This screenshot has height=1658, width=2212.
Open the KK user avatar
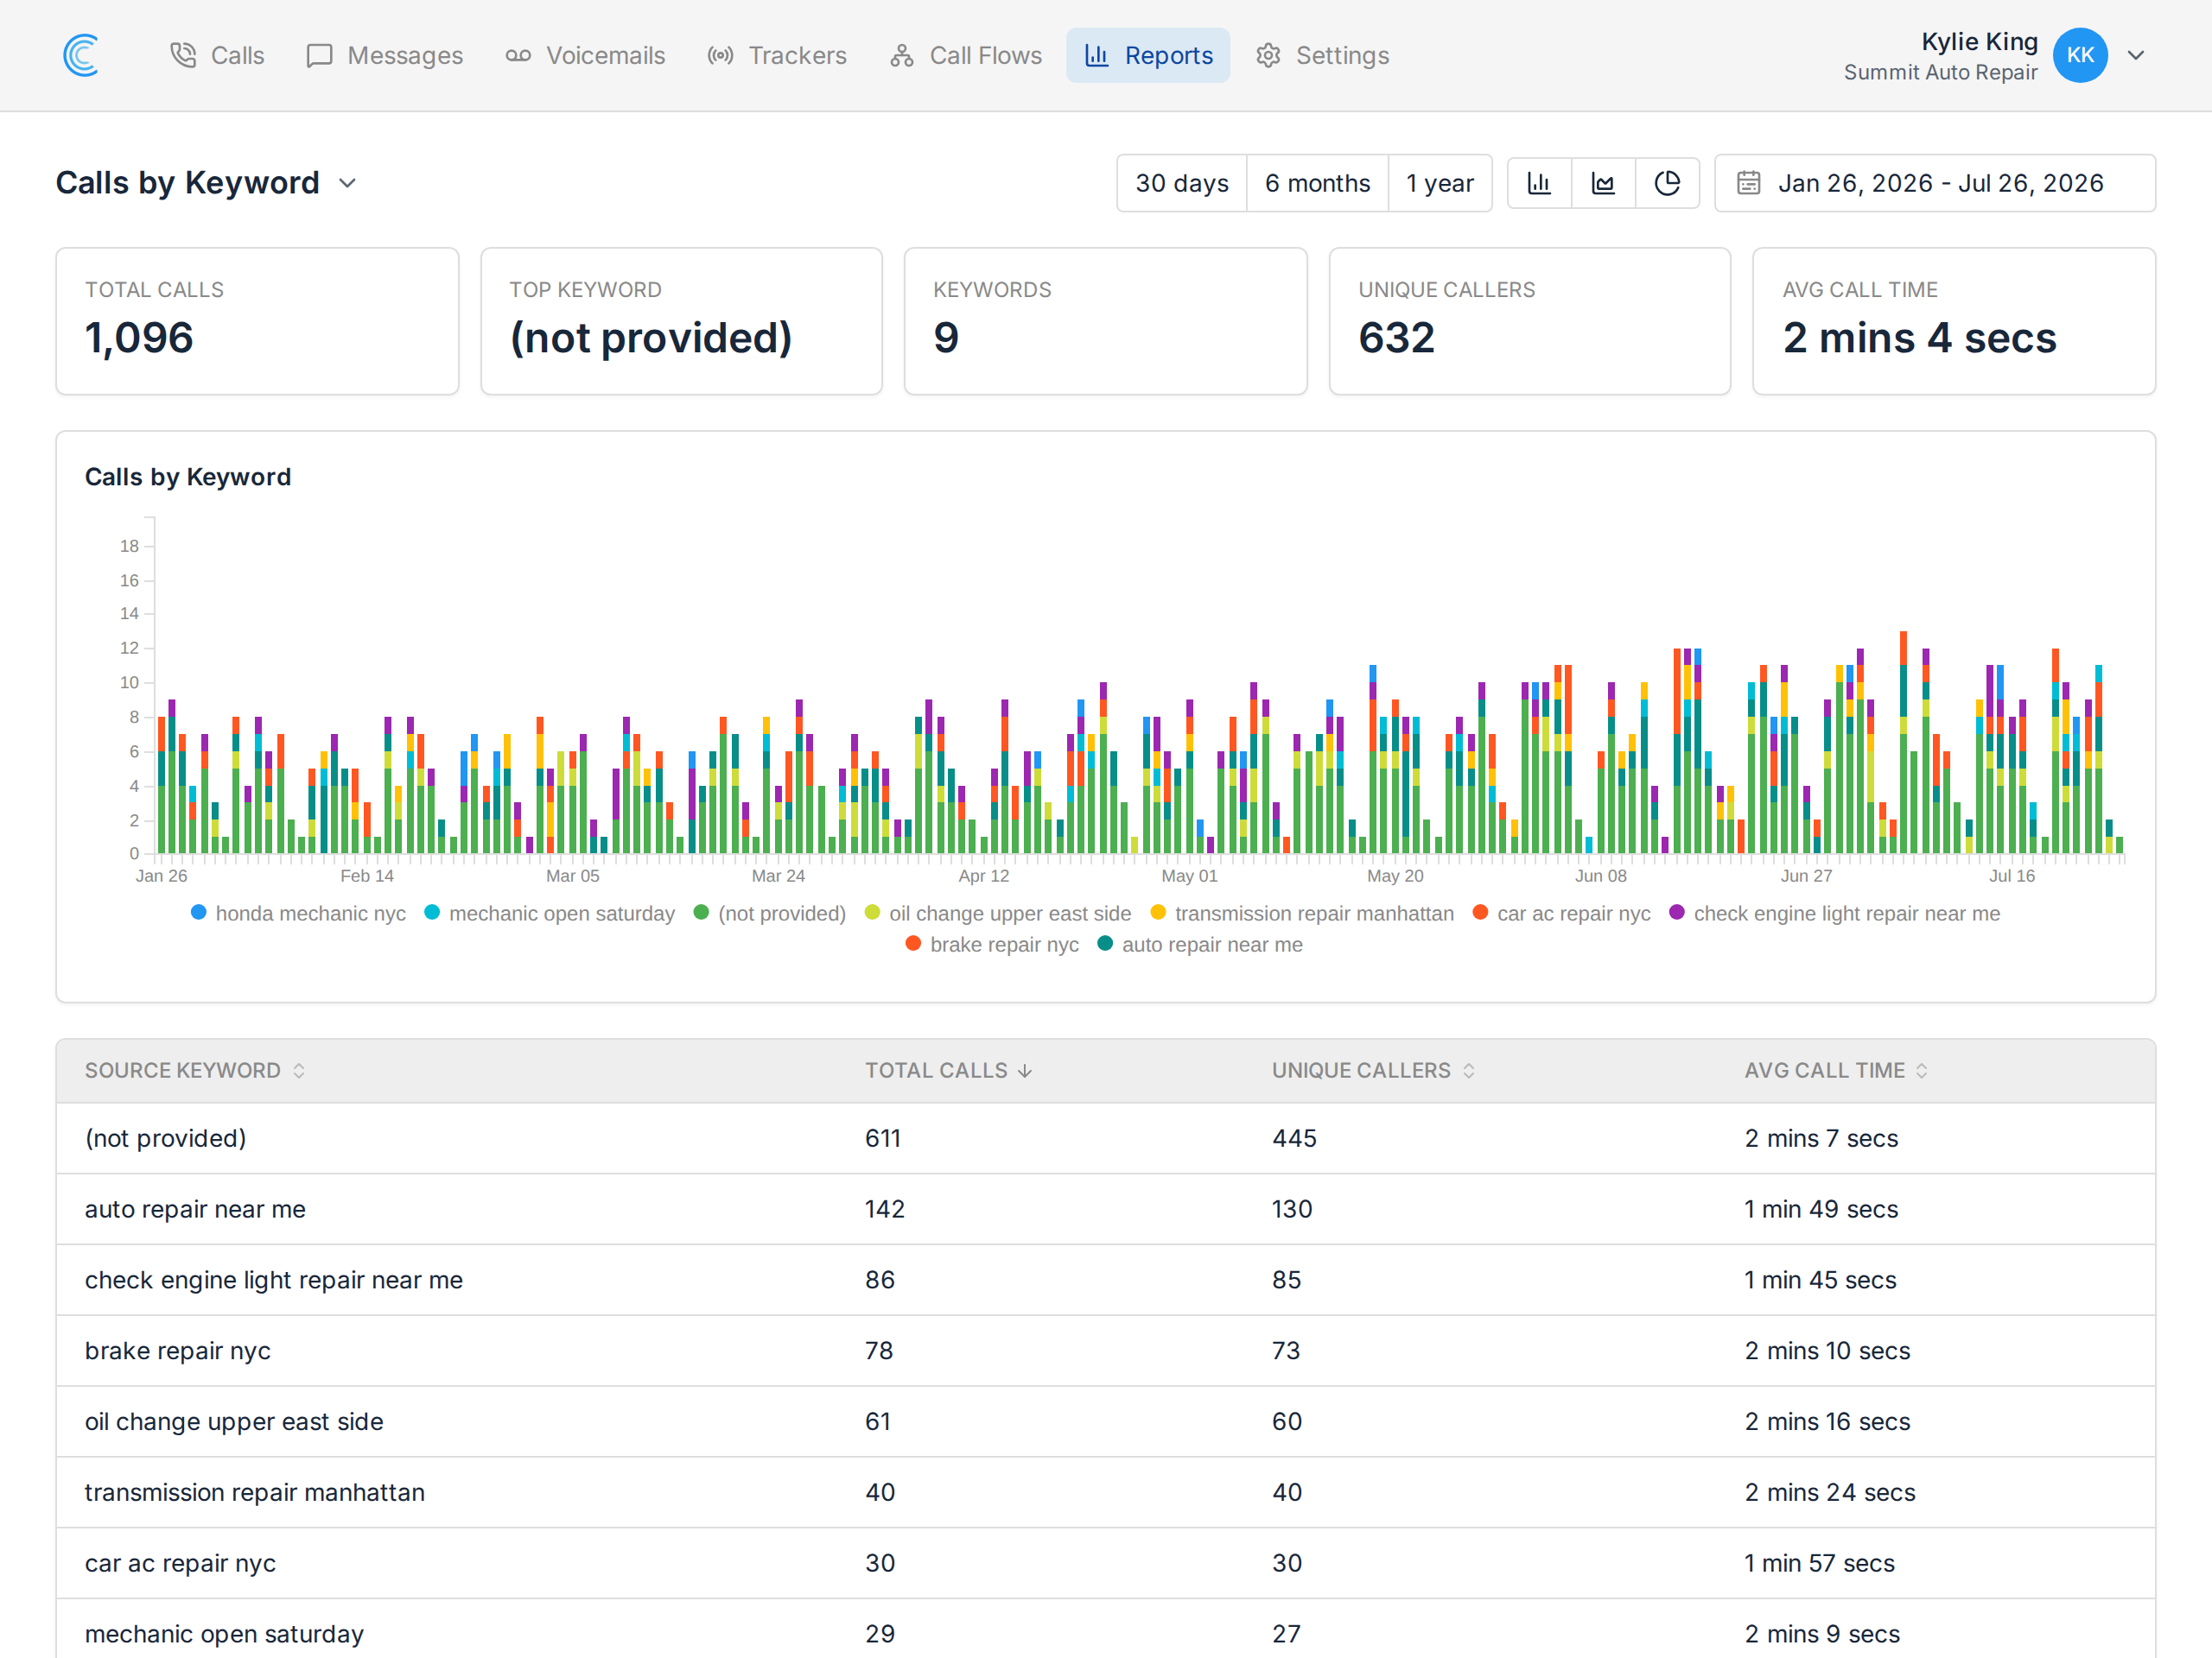pyautogui.click(x=2080, y=55)
